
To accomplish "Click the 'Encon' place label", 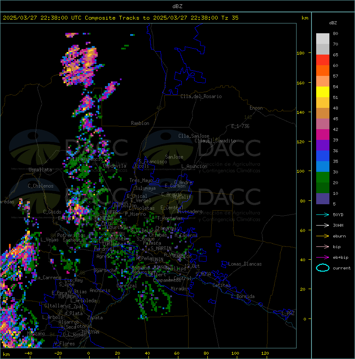I will tap(256, 108).
